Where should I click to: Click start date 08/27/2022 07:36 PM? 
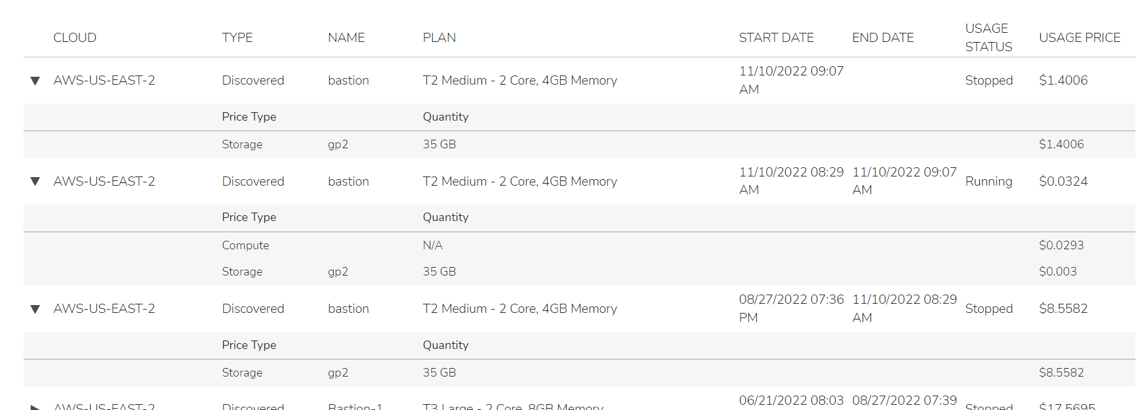(x=790, y=308)
